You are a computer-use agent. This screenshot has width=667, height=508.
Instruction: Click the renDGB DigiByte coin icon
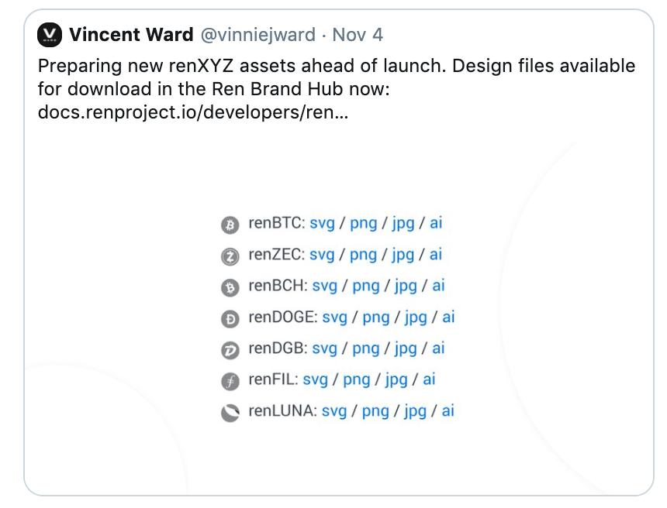click(x=230, y=351)
